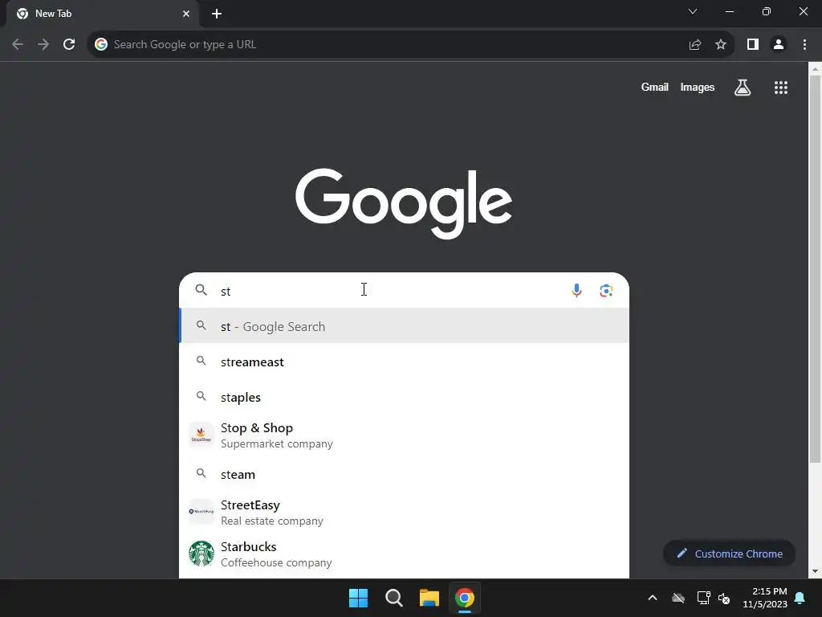The image size is (822, 617).
Task: Choose the steam suggestion
Action: 405,474
